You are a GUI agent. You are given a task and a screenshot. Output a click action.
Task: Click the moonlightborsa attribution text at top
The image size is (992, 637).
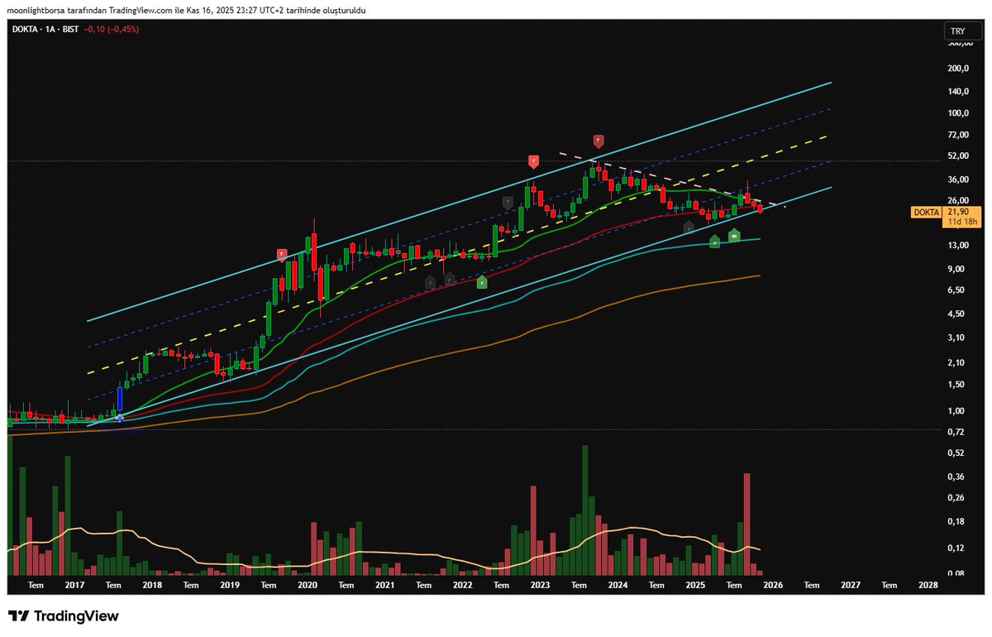(x=187, y=10)
